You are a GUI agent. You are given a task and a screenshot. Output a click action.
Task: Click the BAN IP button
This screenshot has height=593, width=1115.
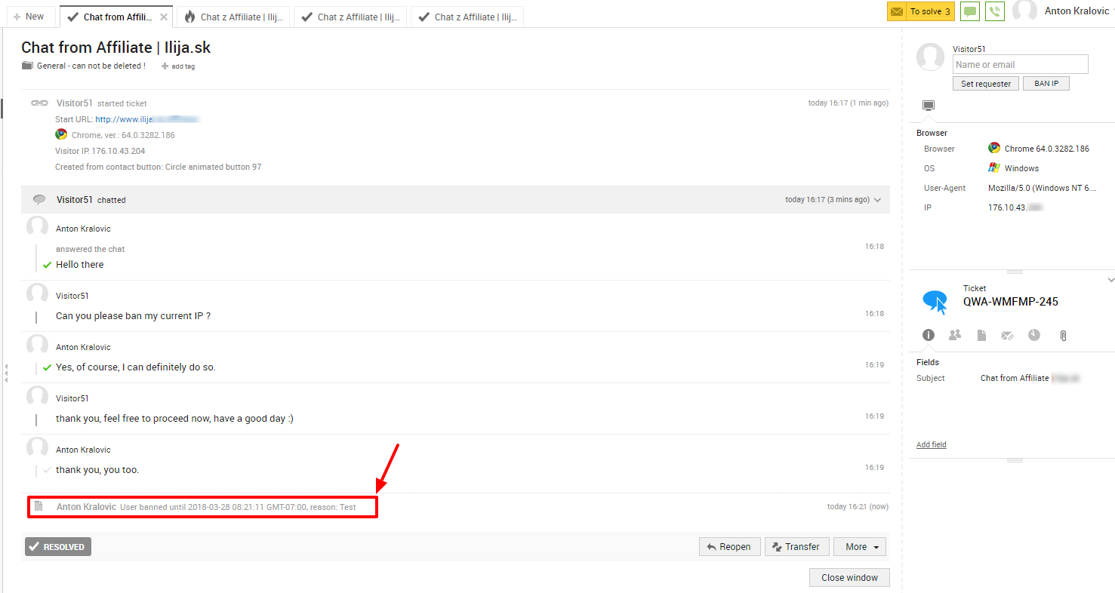click(x=1046, y=84)
